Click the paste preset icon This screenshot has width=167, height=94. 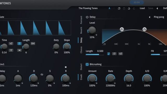124,8
